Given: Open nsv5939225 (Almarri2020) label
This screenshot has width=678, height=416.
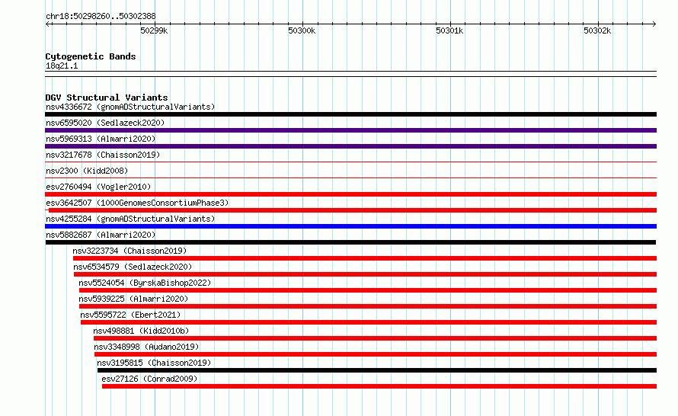Looking at the screenshot, I should (133, 299).
